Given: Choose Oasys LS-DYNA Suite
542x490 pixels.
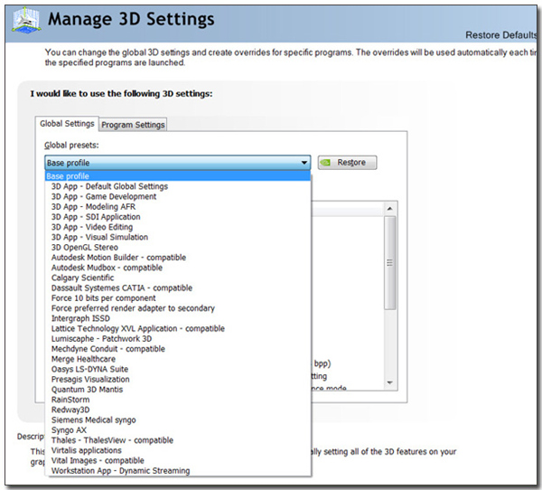Looking at the screenshot, I should click(x=178, y=369).
